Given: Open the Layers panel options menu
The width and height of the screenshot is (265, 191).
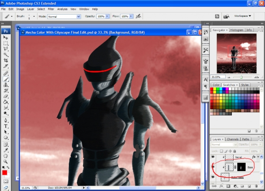Looking at the screenshot, I should [261, 140].
